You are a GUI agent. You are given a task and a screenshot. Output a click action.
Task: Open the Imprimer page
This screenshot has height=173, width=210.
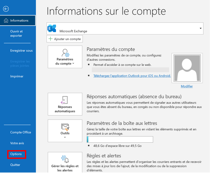click(x=17, y=76)
